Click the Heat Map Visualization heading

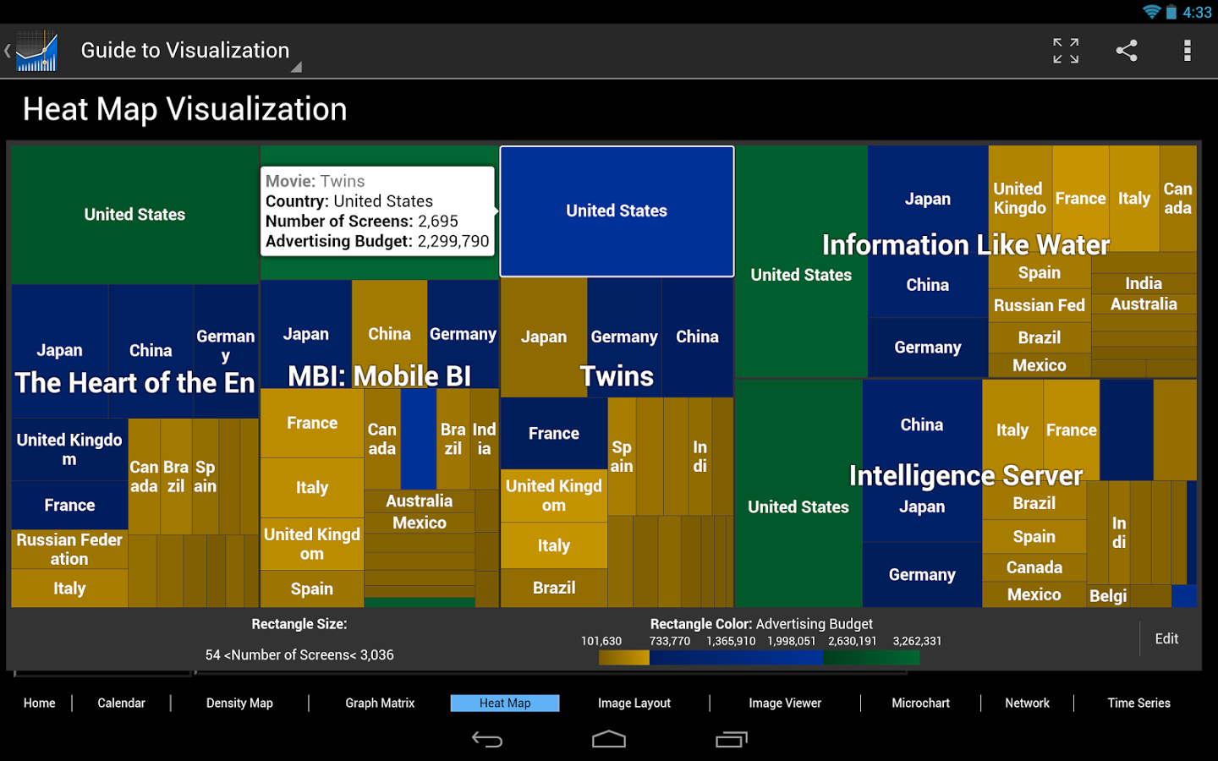coord(185,109)
